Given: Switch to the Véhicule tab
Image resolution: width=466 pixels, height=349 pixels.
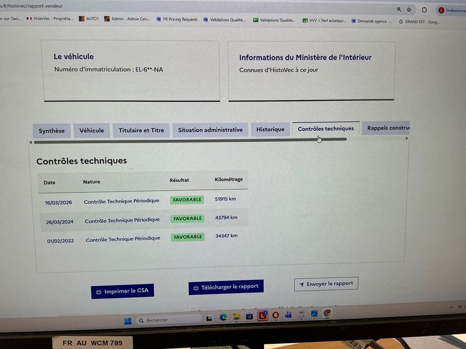Looking at the screenshot, I should (x=91, y=130).
